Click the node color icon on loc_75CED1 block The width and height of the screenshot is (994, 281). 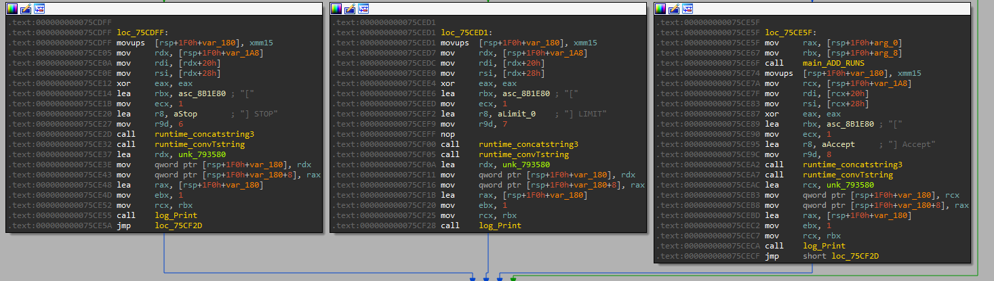(336, 9)
